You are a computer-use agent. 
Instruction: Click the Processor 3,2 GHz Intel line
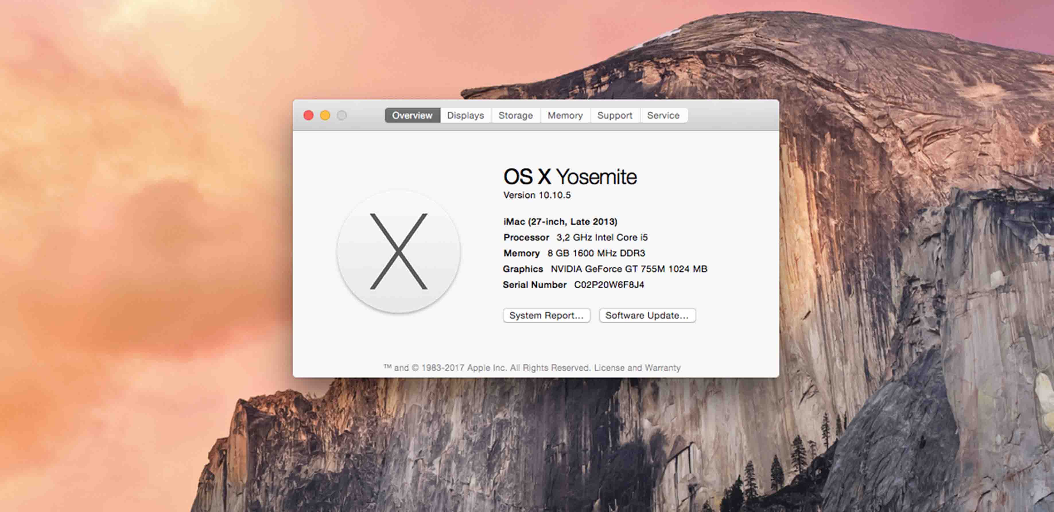click(575, 237)
